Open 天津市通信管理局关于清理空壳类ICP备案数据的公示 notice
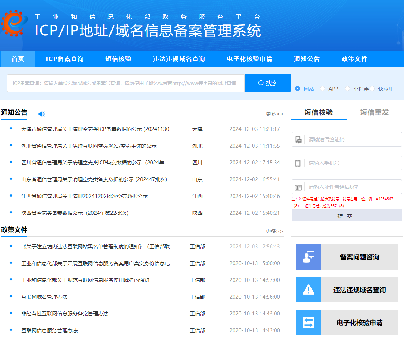404x337 pixels. coord(95,129)
